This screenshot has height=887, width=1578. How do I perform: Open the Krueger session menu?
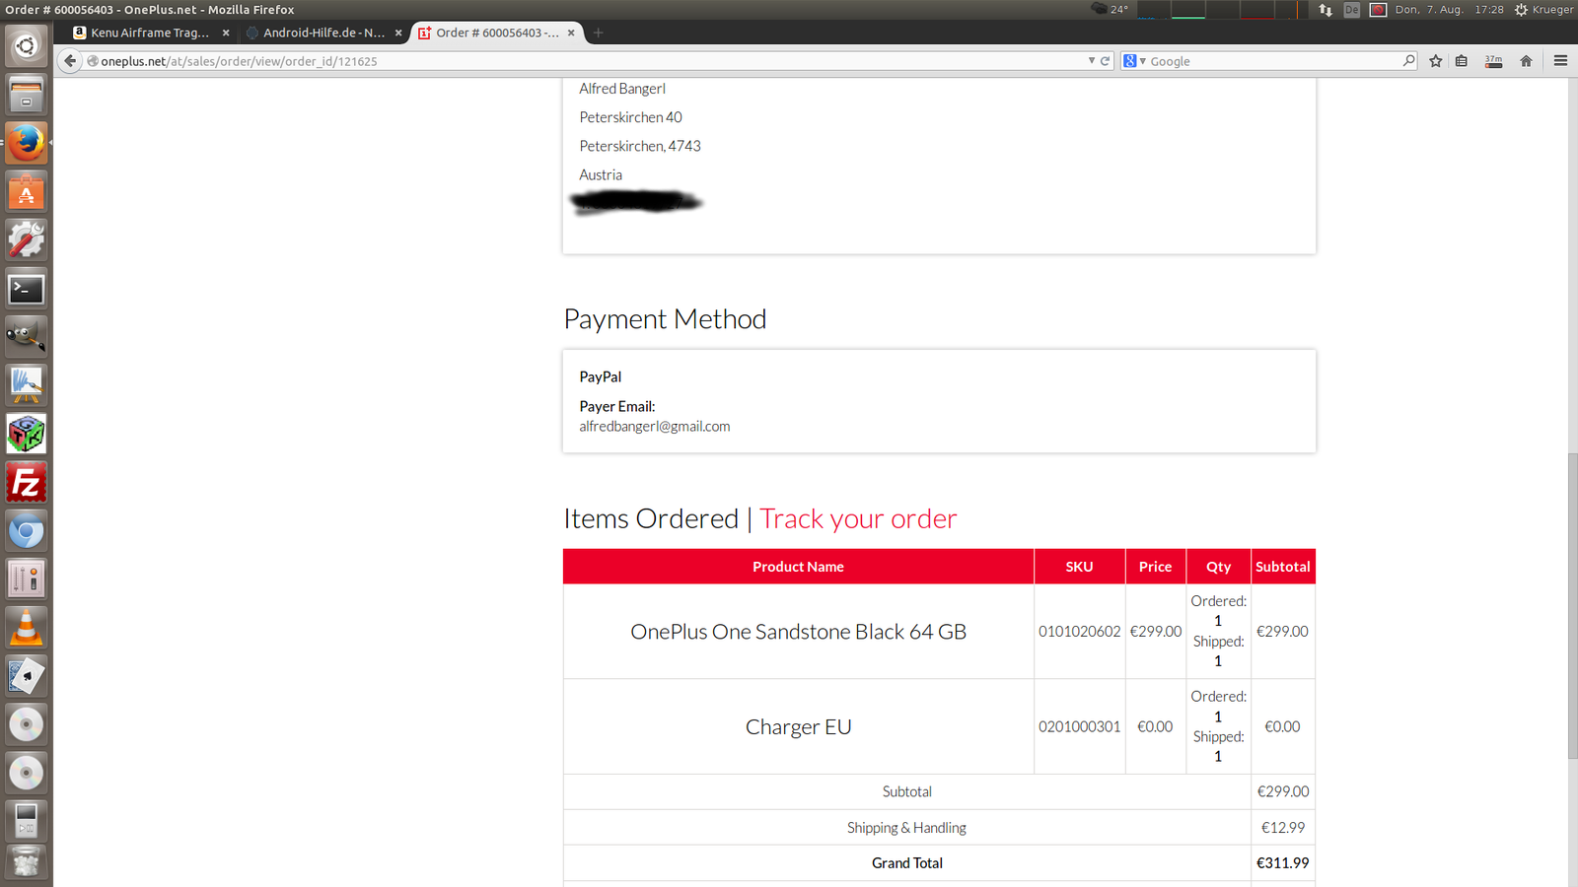[x=1544, y=10]
